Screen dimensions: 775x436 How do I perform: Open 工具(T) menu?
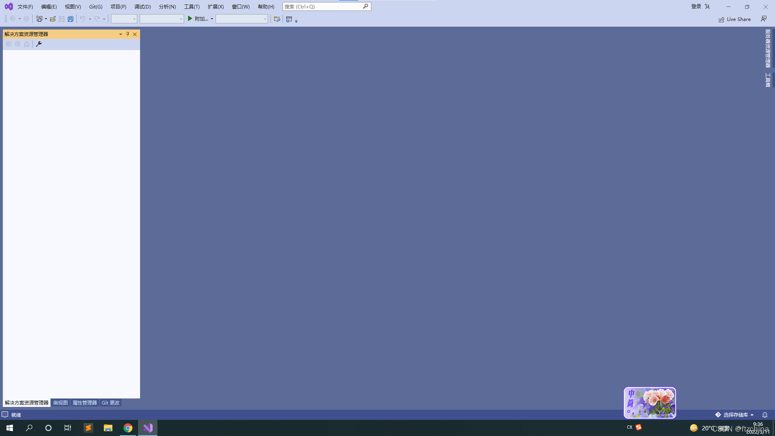[x=191, y=6]
